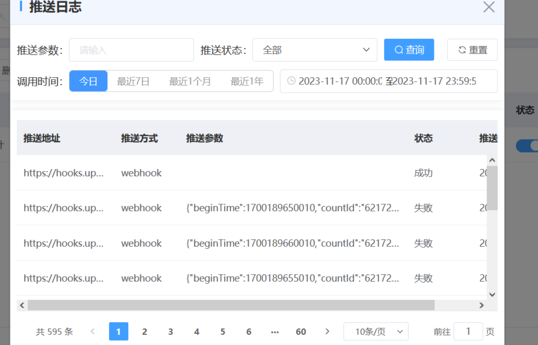Click the horizontal scrollbar under the table
Screen dimensions: 538x345
coord(231,305)
